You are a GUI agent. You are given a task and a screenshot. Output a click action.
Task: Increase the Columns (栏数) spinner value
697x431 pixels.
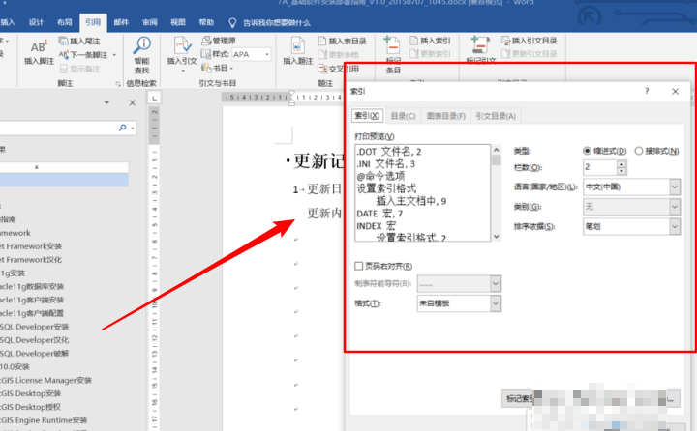click(x=621, y=163)
